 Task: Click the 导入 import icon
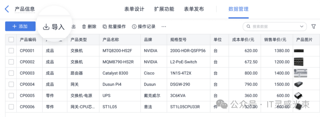coord(46,27)
